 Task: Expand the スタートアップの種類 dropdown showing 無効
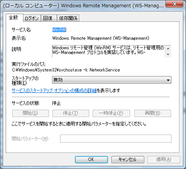click(112, 80)
